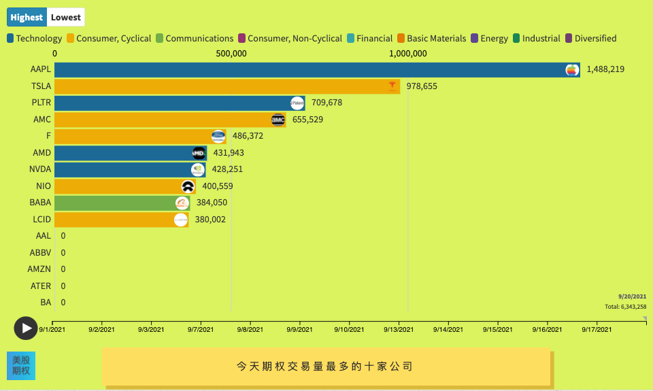
Task: Click the Total: 6,343,258 text
Action: point(626,307)
